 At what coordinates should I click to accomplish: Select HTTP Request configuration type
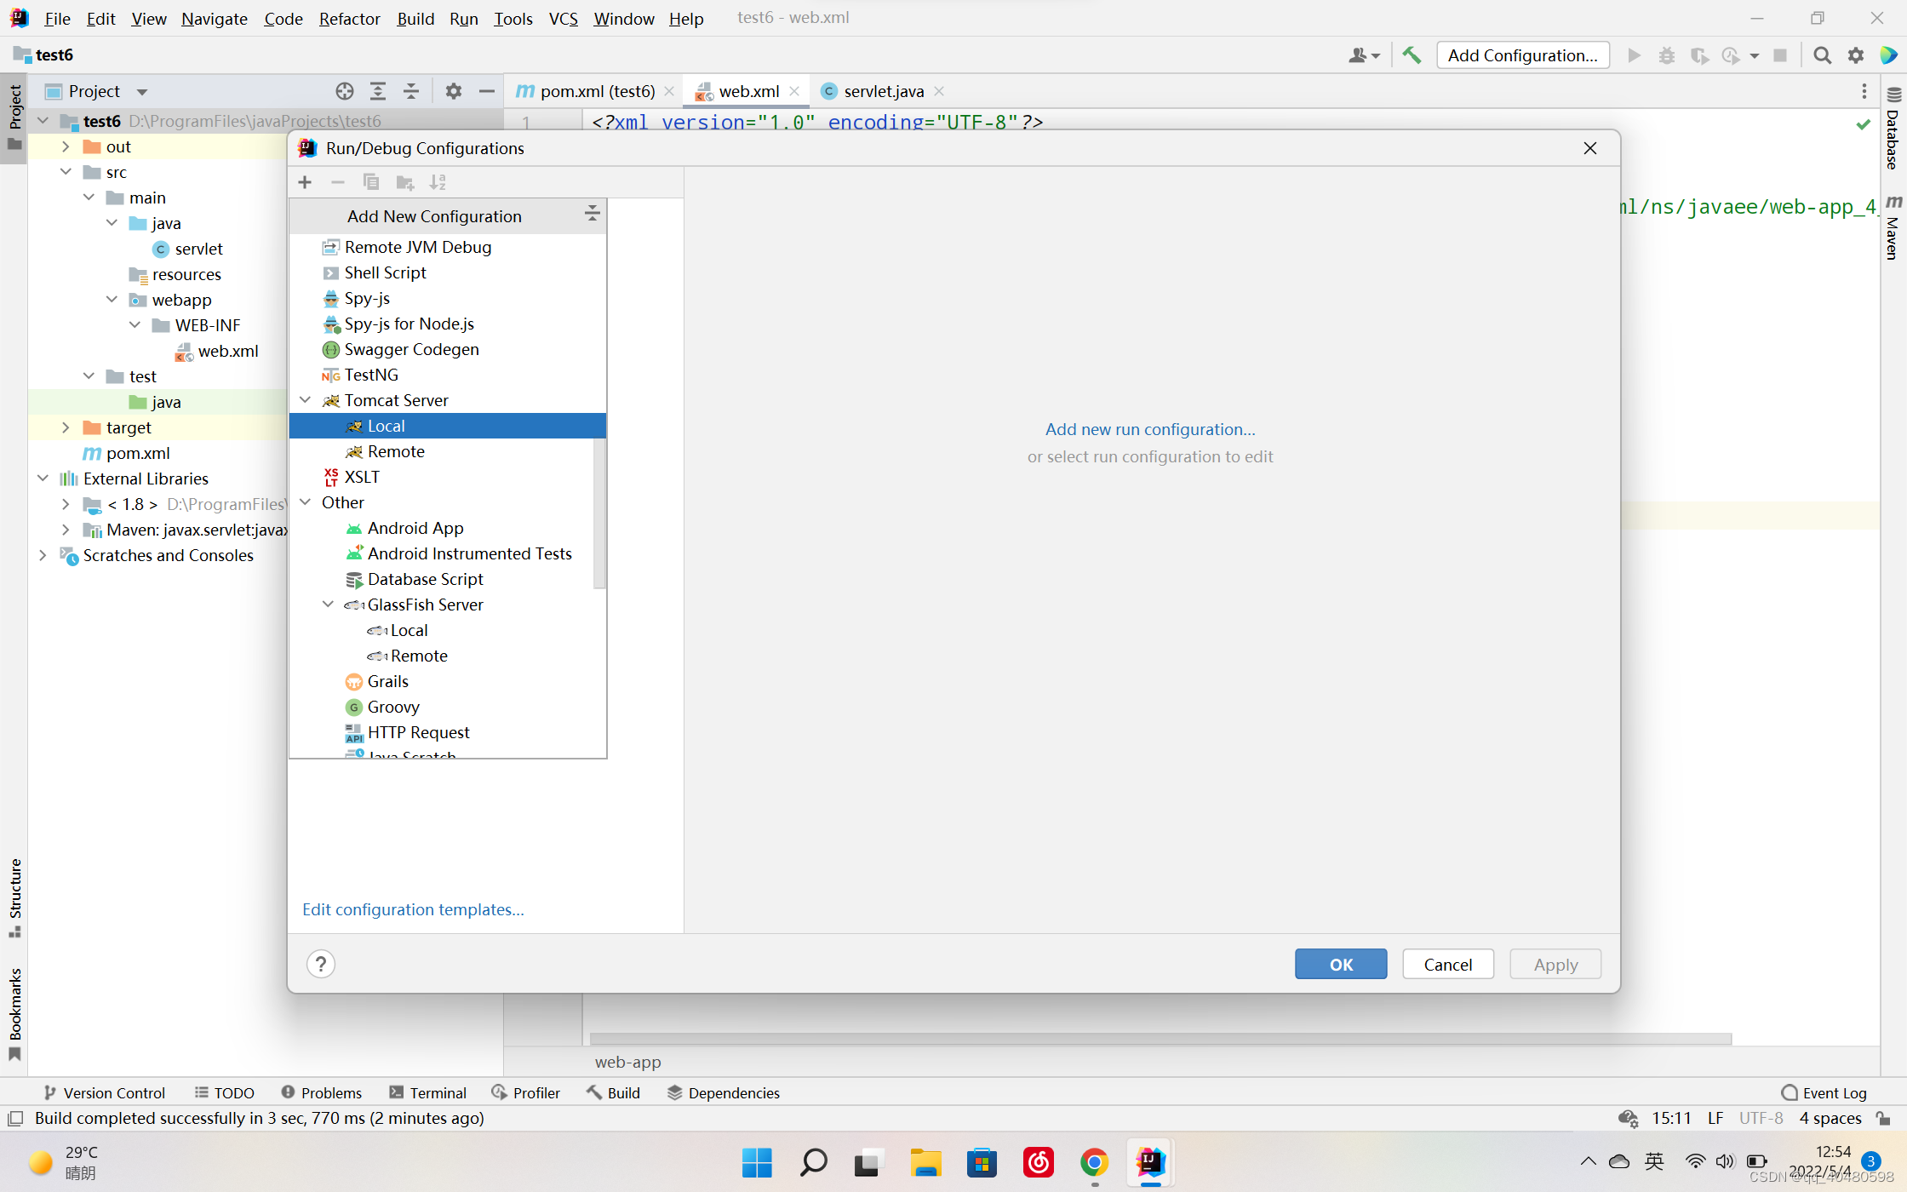[x=448, y=732]
